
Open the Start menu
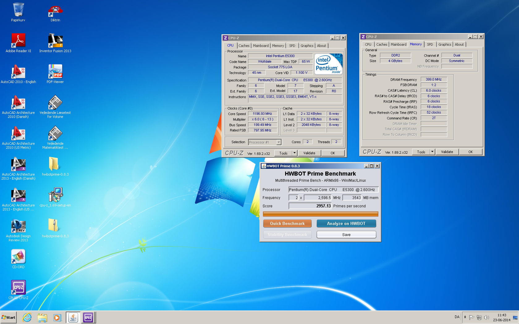(8, 318)
